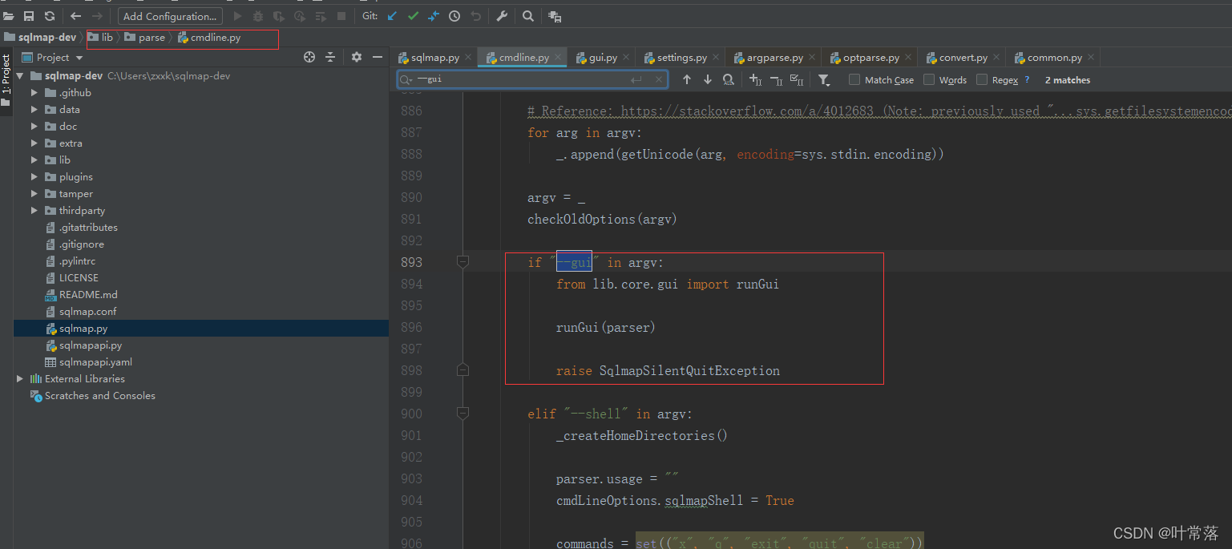This screenshot has width=1232, height=549.
Task: Click the locate file crosshair in Project panel
Action: tap(309, 57)
